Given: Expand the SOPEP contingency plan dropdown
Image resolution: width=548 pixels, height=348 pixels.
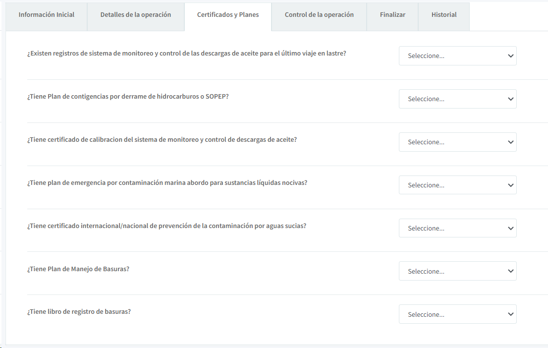Looking at the screenshot, I should click(457, 99).
